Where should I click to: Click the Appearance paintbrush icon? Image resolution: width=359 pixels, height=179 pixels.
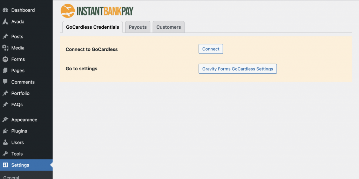pyautogui.click(x=5, y=120)
